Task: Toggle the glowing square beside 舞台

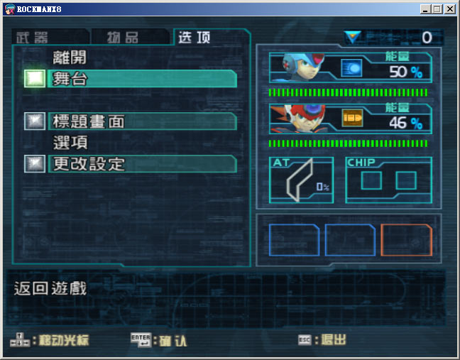Action: pyautogui.click(x=35, y=79)
